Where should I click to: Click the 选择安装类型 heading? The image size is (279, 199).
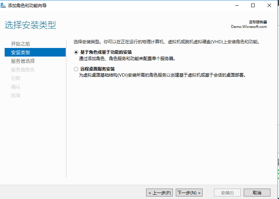(x=30, y=25)
